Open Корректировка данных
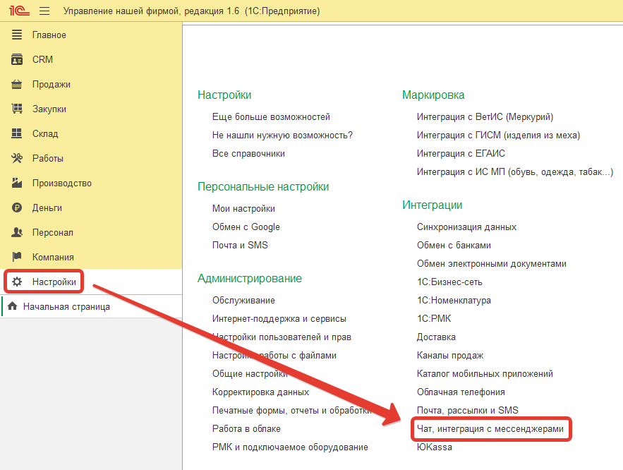Viewport: 623px width, 470px height. pos(260,392)
